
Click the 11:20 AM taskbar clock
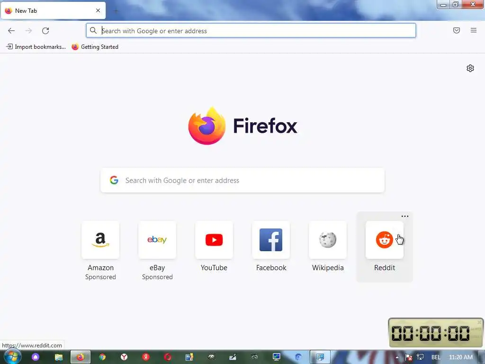[x=460, y=357]
